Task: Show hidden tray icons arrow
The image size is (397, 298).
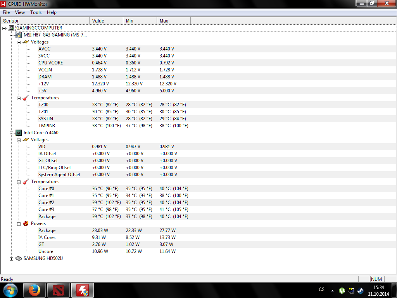Action: click(x=332, y=291)
